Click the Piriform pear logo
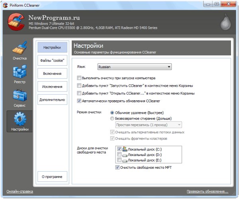 pos(225,22)
